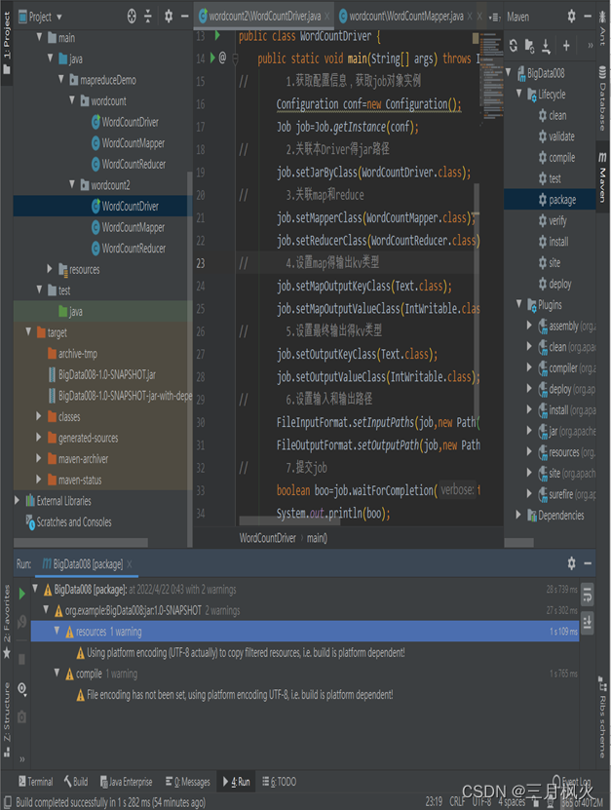This screenshot has height=810, width=611.
Task: Select the resources 1 warning row
Action: point(305,632)
